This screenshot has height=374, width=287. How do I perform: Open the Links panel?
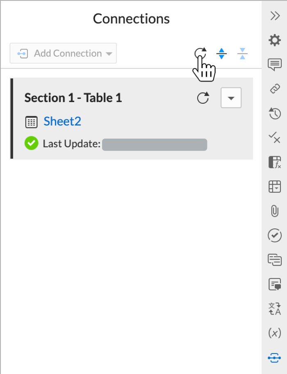[274, 89]
